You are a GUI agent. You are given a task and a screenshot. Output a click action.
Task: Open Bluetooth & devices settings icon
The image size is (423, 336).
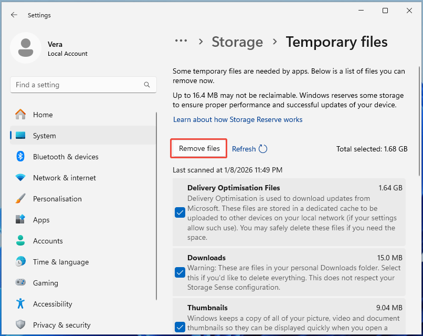(20, 157)
